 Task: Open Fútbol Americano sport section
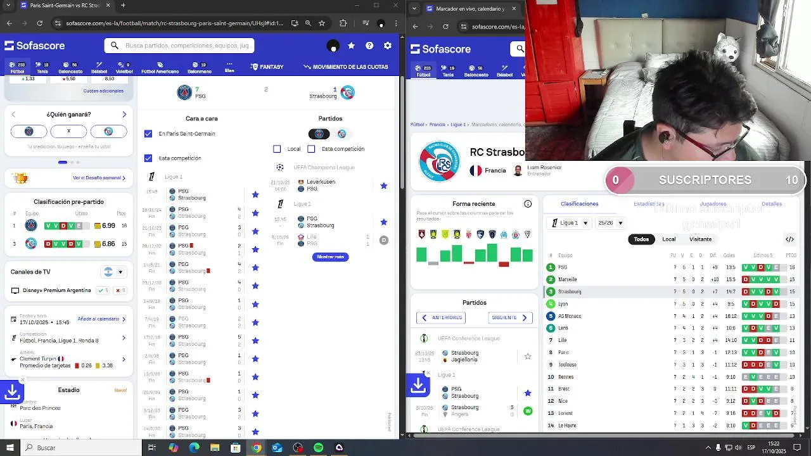point(160,68)
